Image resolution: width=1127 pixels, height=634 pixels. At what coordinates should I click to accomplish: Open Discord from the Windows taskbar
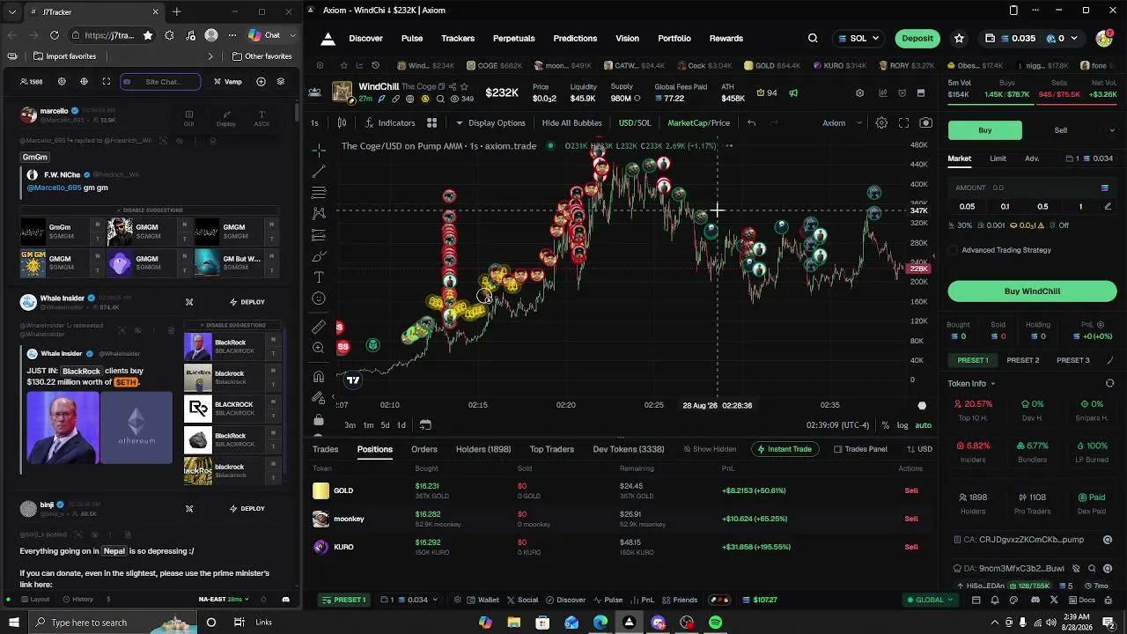pos(658,623)
